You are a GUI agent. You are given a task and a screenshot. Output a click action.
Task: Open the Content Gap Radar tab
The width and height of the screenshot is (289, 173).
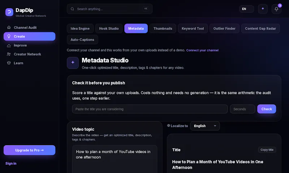click(260, 29)
